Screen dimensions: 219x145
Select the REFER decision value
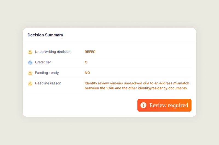click(90, 52)
